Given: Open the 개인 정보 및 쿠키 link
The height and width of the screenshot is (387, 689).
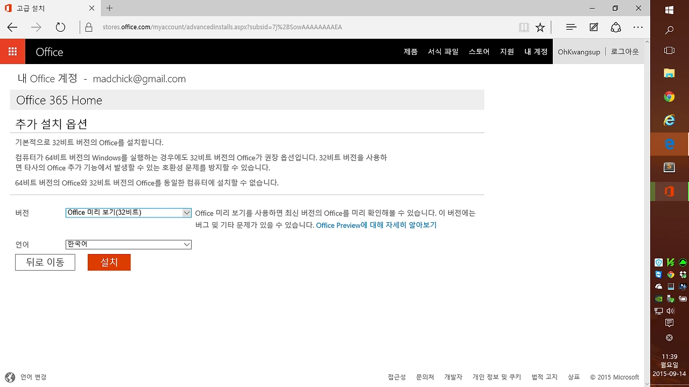Looking at the screenshot, I should coord(496,377).
